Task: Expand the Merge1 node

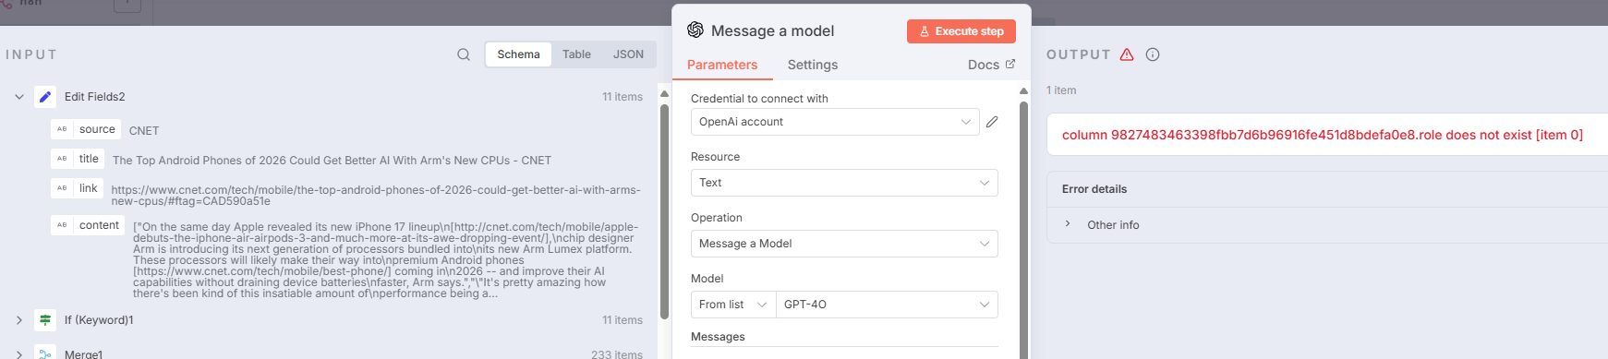Action: [x=19, y=353]
